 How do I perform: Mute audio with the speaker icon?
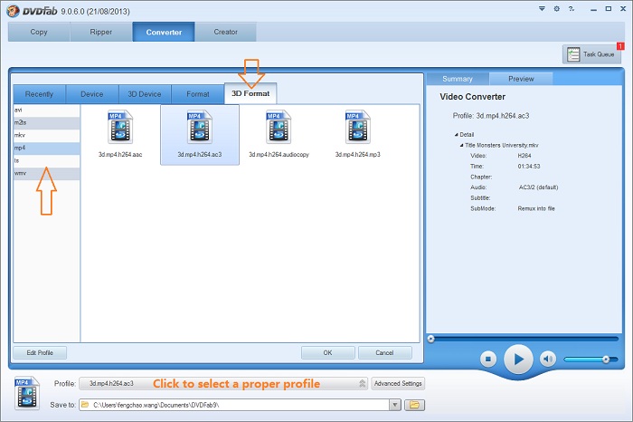pos(547,359)
